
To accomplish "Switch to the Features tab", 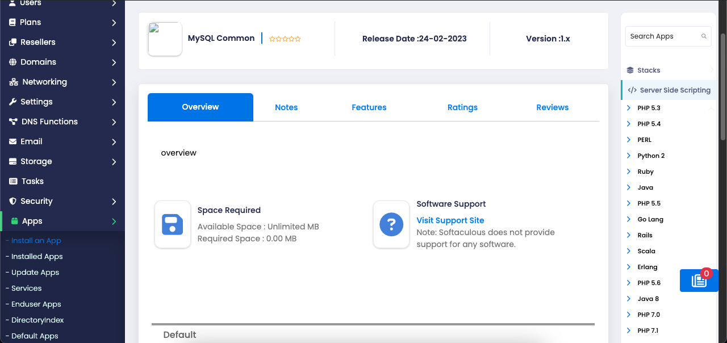I will [369, 107].
